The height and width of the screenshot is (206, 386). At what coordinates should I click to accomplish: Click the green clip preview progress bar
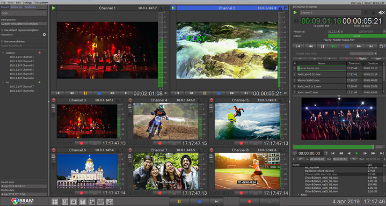[x=333, y=147]
